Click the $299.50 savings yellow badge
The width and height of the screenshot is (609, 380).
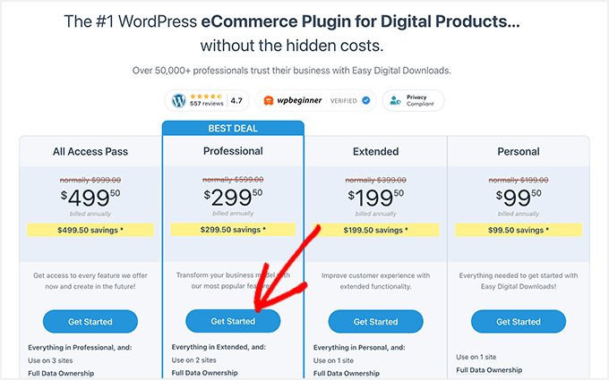tap(233, 230)
